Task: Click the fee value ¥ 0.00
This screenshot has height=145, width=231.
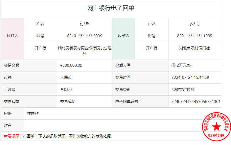Action: coord(66,89)
